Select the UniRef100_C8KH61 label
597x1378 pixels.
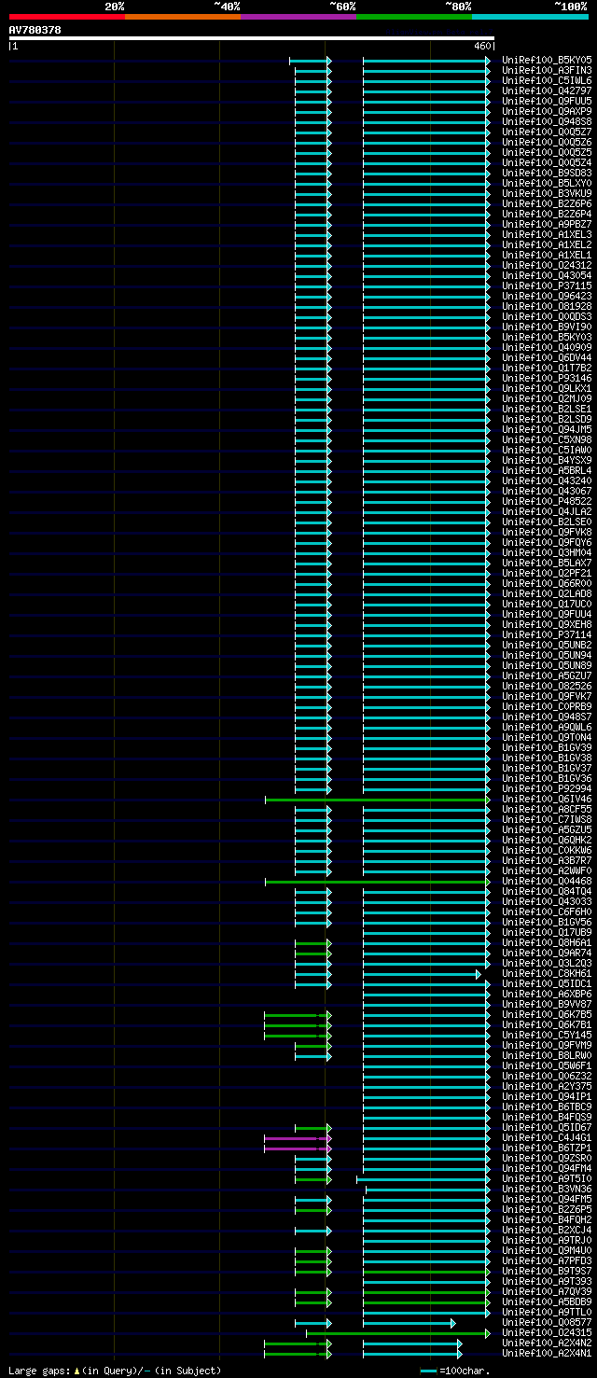pos(547,973)
